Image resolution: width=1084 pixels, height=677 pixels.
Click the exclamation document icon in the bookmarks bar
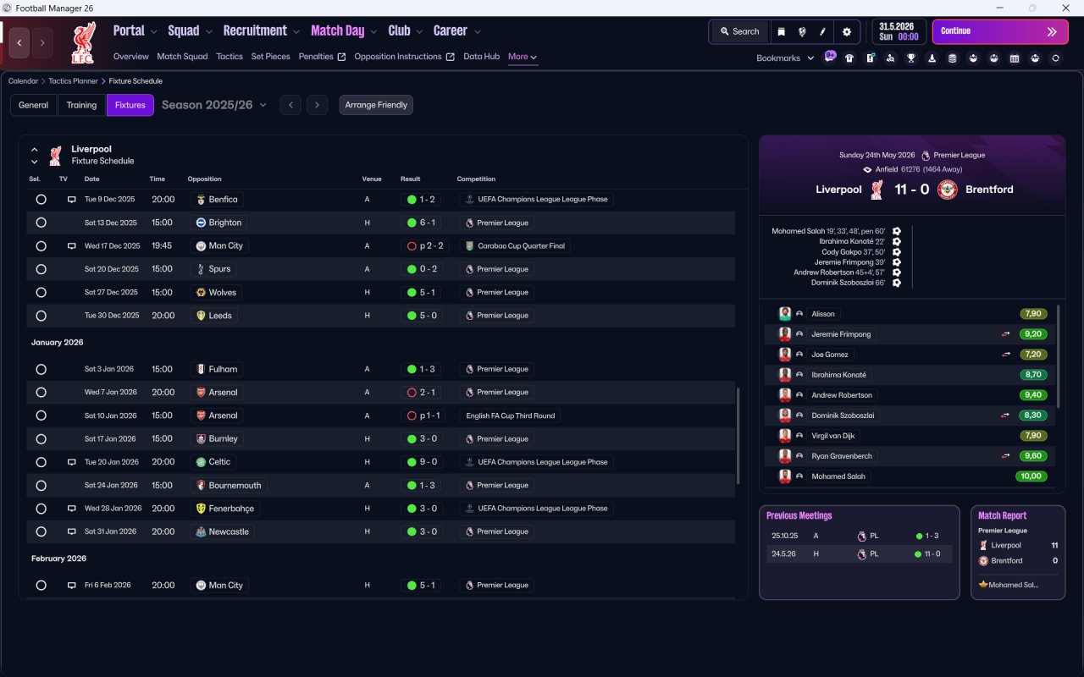coord(870,58)
